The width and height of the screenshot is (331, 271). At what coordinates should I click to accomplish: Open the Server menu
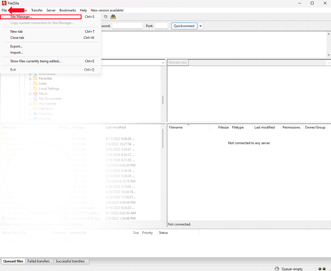pos(51,10)
